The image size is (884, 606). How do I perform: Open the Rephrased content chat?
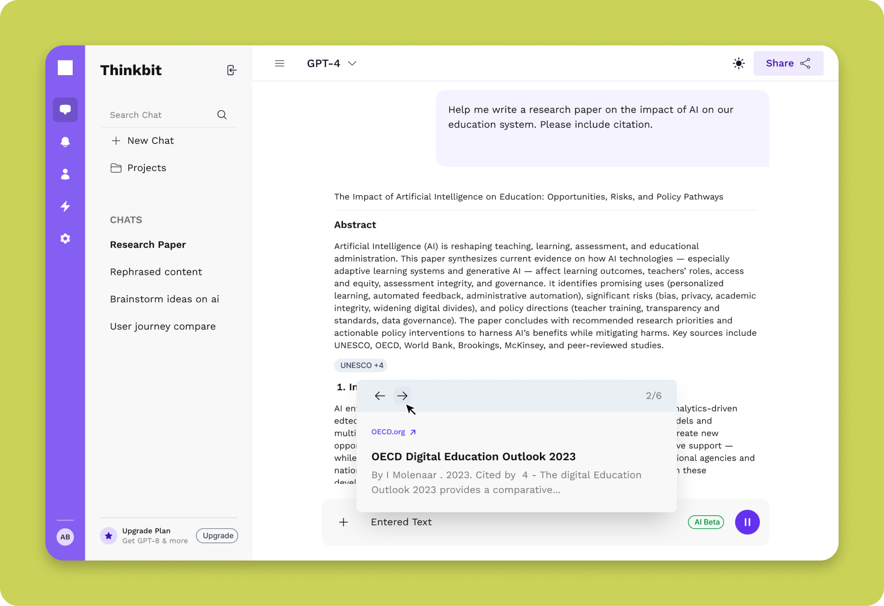[156, 272]
